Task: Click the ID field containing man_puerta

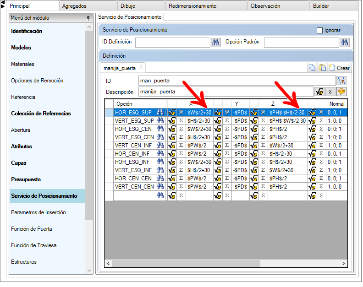Action: click(237, 81)
